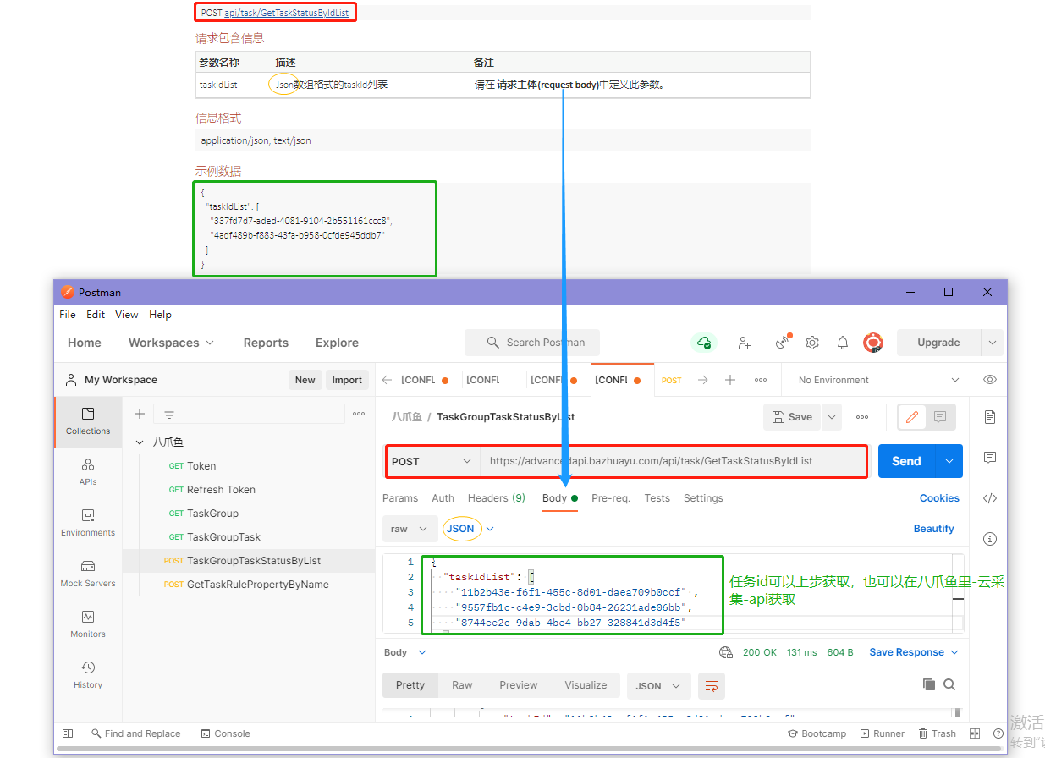1045x758 pixels.
Task: Open the POST method dropdown
Action: click(432, 461)
